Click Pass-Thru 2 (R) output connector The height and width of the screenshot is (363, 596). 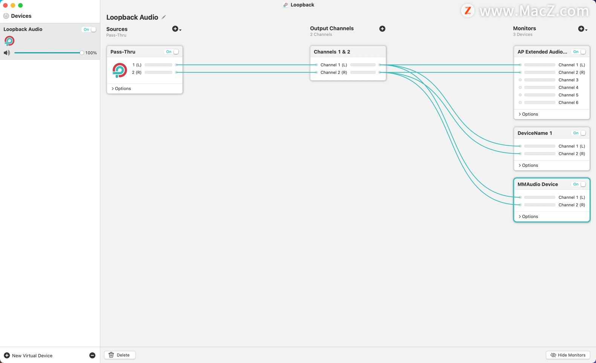[176, 72]
